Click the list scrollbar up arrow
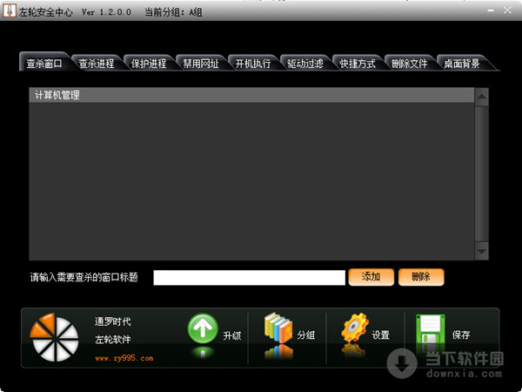This screenshot has height=392, width=522. pyautogui.click(x=482, y=98)
